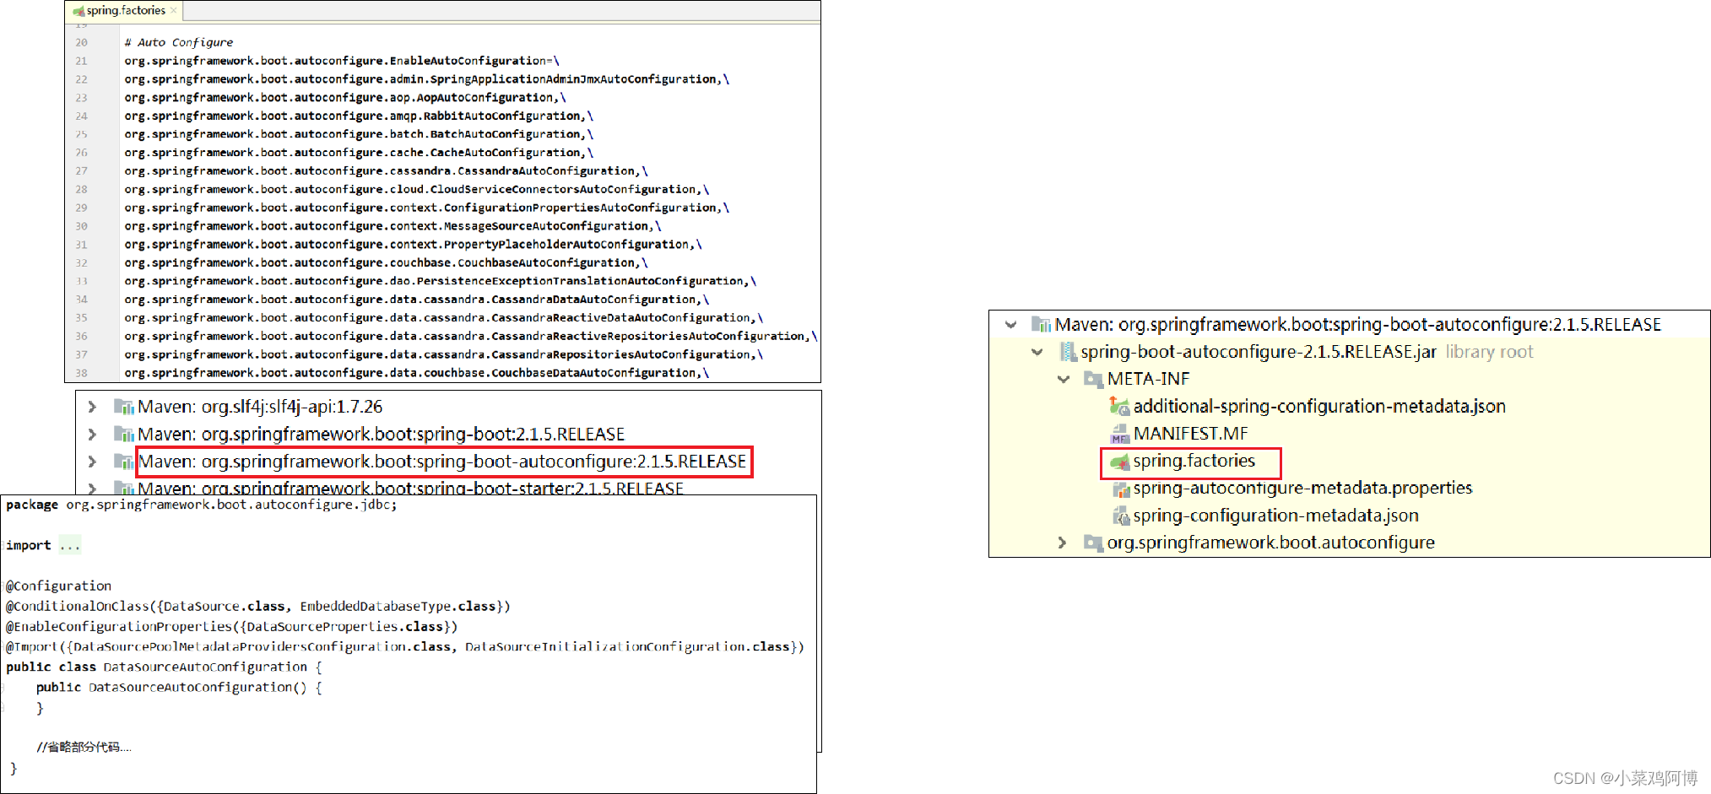Click the spring leaf icon on spring.factories tab

pyautogui.click(x=79, y=11)
